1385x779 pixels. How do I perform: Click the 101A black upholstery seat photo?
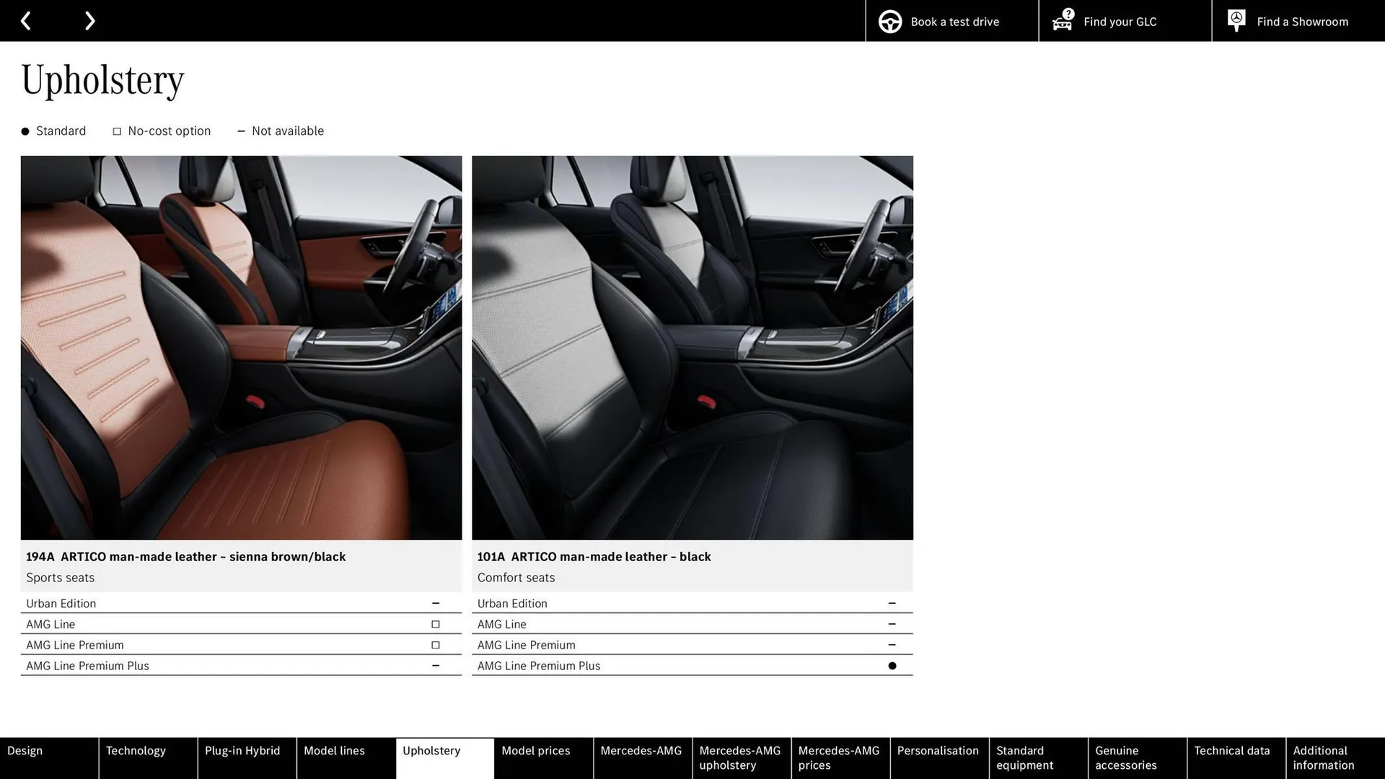692,347
